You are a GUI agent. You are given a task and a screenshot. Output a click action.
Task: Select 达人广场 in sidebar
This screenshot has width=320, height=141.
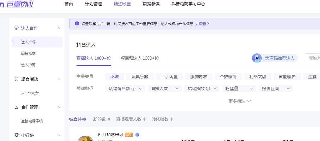click(x=37, y=42)
